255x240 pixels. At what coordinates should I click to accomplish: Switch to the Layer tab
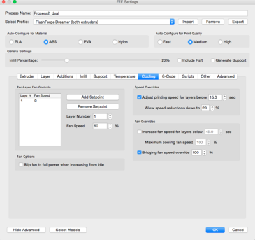point(45,76)
